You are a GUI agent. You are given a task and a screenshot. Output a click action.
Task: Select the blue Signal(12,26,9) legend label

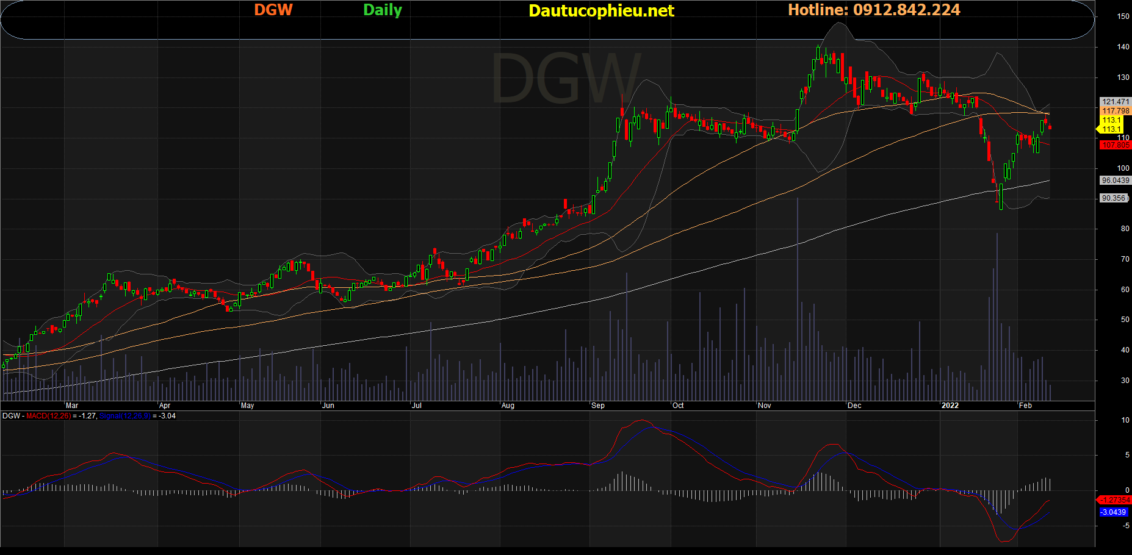(x=124, y=416)
